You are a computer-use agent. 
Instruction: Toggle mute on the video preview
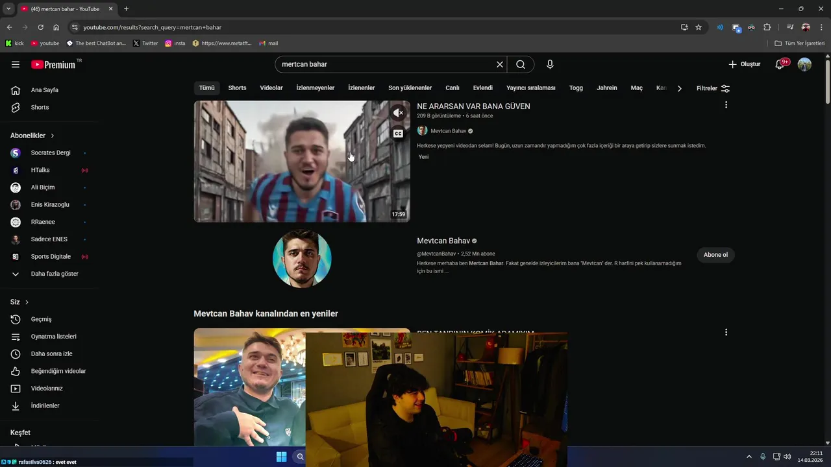[398, 113]
